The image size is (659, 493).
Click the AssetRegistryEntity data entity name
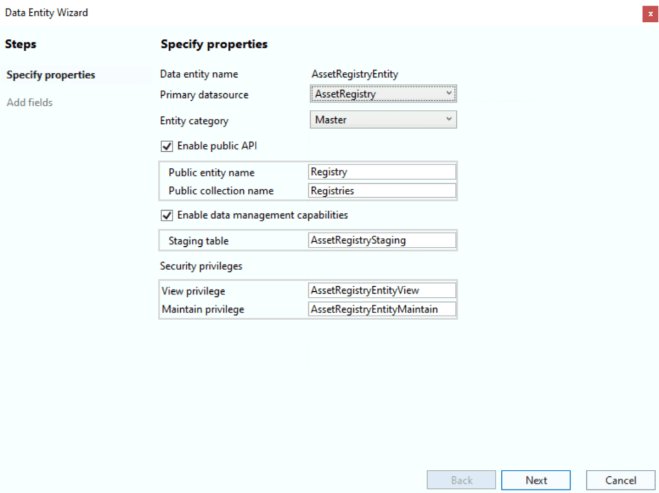[x=355, y=75]
